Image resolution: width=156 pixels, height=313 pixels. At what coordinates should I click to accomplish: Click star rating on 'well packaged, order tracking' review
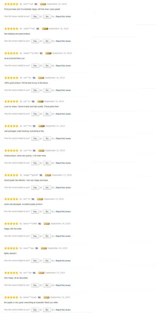click(11, 126)
